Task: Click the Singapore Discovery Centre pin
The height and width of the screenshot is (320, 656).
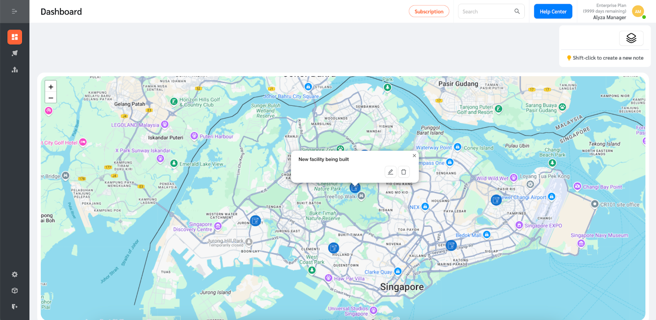Action: pyautogui.click(x=218, y=226)
